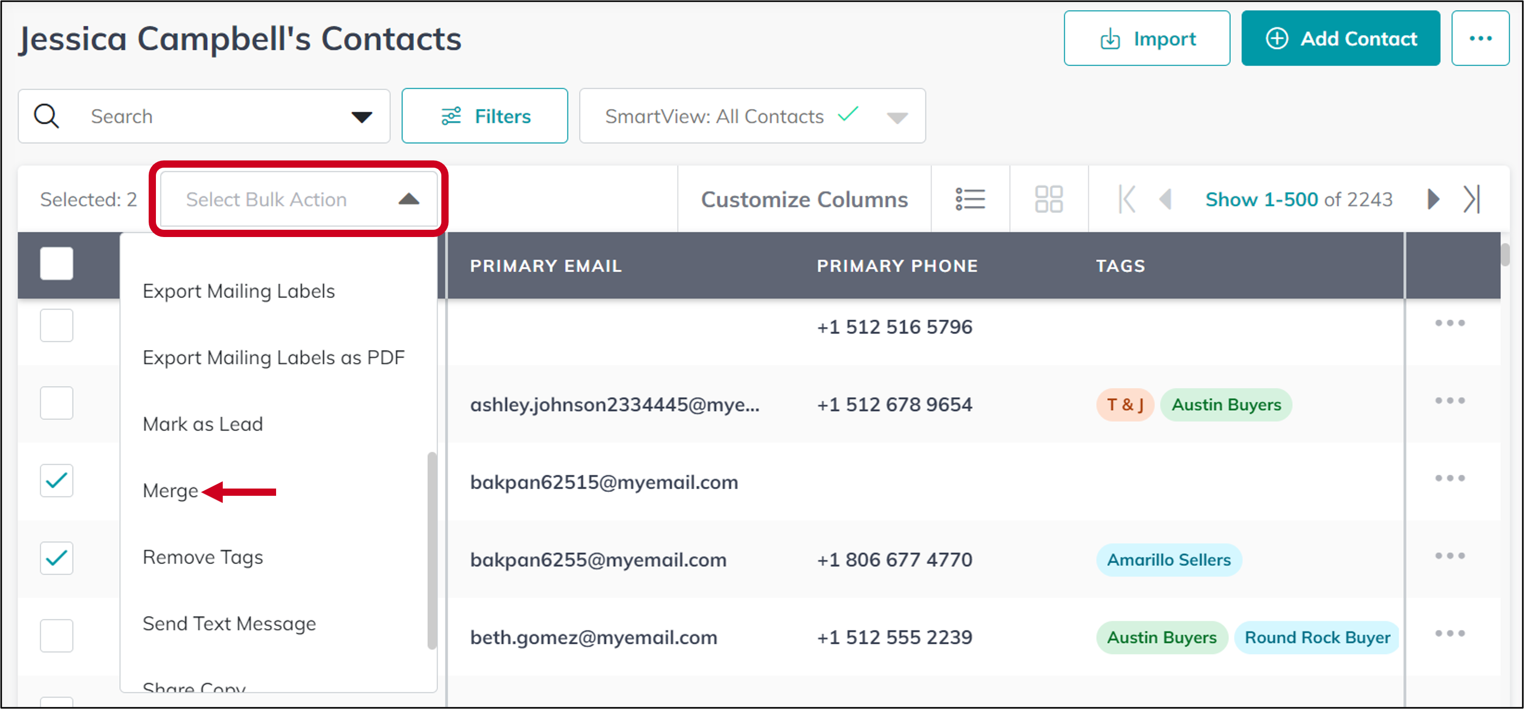Select Remove Tags action
Viewport: 1524px width, 709px height.
[203, 557]
